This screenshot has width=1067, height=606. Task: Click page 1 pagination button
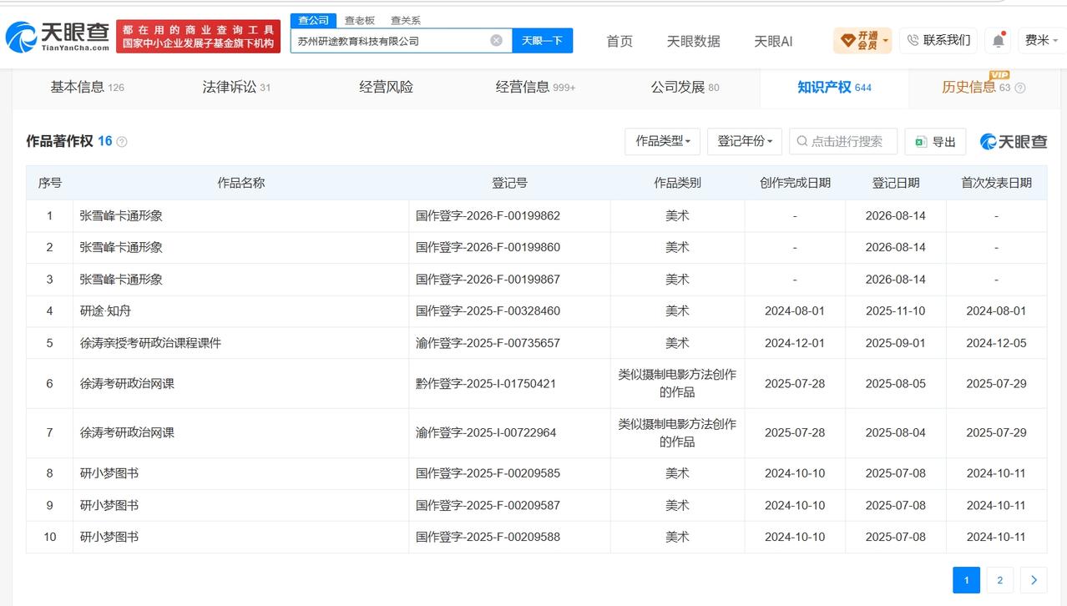[x=966, y=580]
